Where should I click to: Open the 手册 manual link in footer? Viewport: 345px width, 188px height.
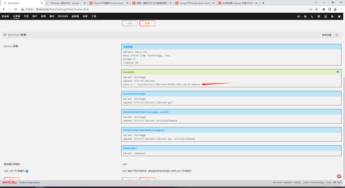338,182
